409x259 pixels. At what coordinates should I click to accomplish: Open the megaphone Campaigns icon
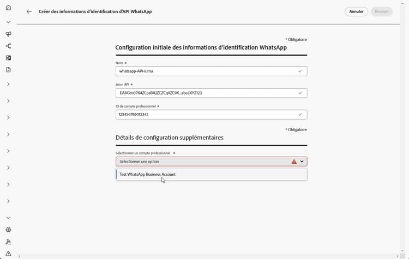pyautogui.click(x=8, y=34)
